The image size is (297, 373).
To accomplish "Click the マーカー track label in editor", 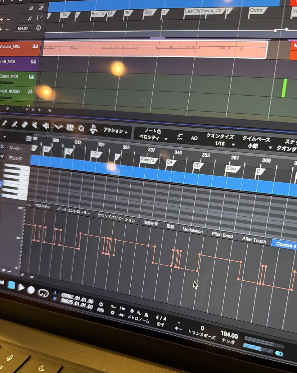I will [x=16, y=148].
